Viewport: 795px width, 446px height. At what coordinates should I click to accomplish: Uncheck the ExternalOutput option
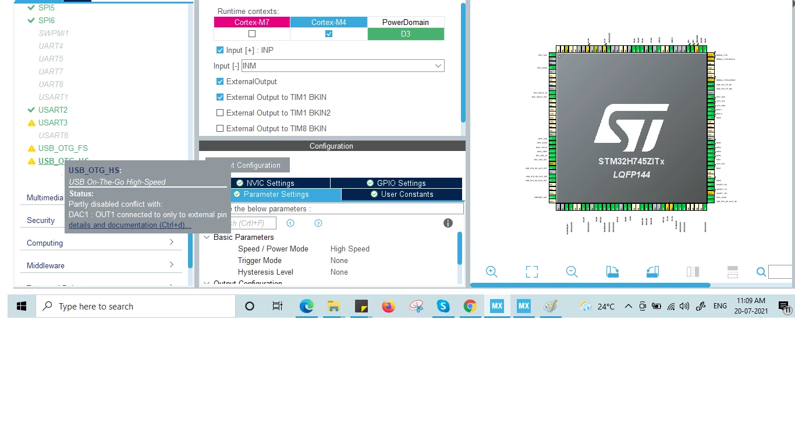click(220, 81)
